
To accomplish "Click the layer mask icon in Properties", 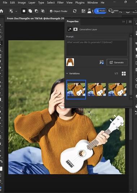I will [x=75, y=29].
